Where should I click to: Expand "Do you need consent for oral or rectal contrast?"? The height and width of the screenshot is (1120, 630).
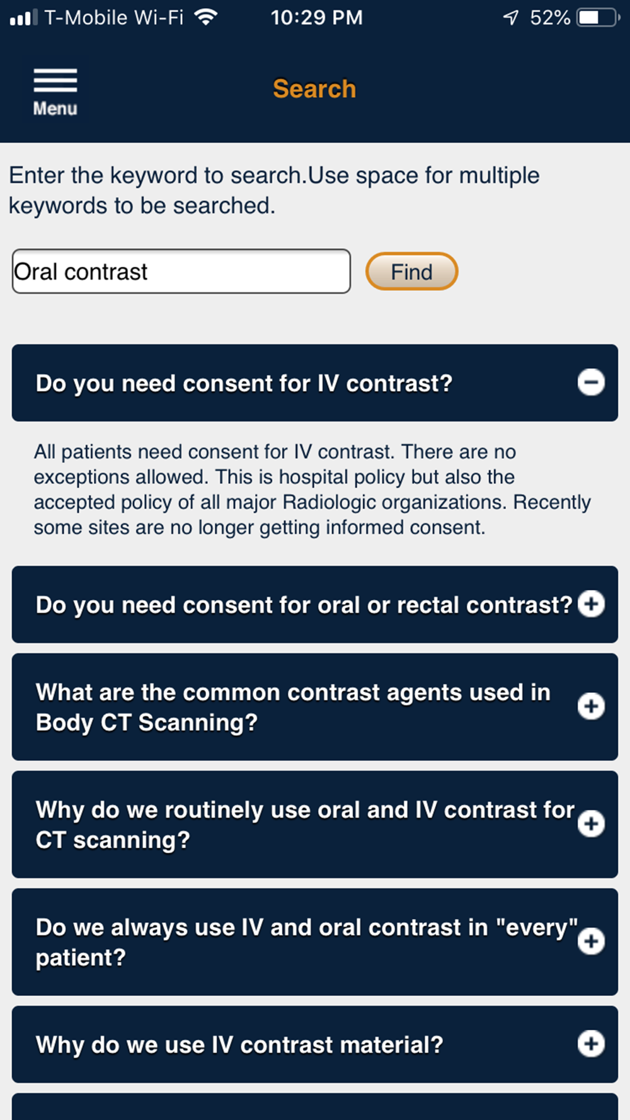pos(315,605)
